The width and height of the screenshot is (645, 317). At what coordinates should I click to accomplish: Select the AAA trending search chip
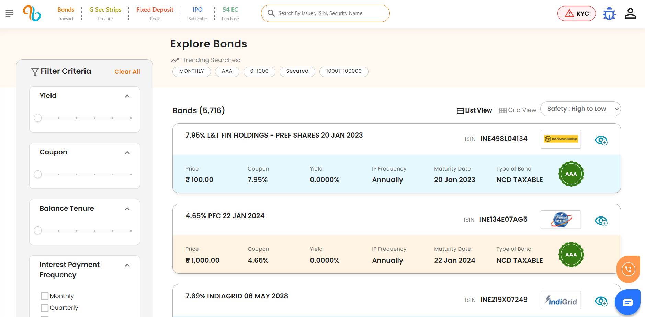(x=227, y=71)
